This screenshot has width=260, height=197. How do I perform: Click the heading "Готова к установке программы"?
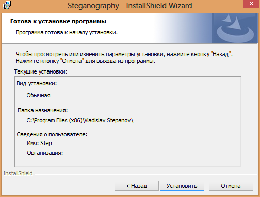click(x=58, y=21)
